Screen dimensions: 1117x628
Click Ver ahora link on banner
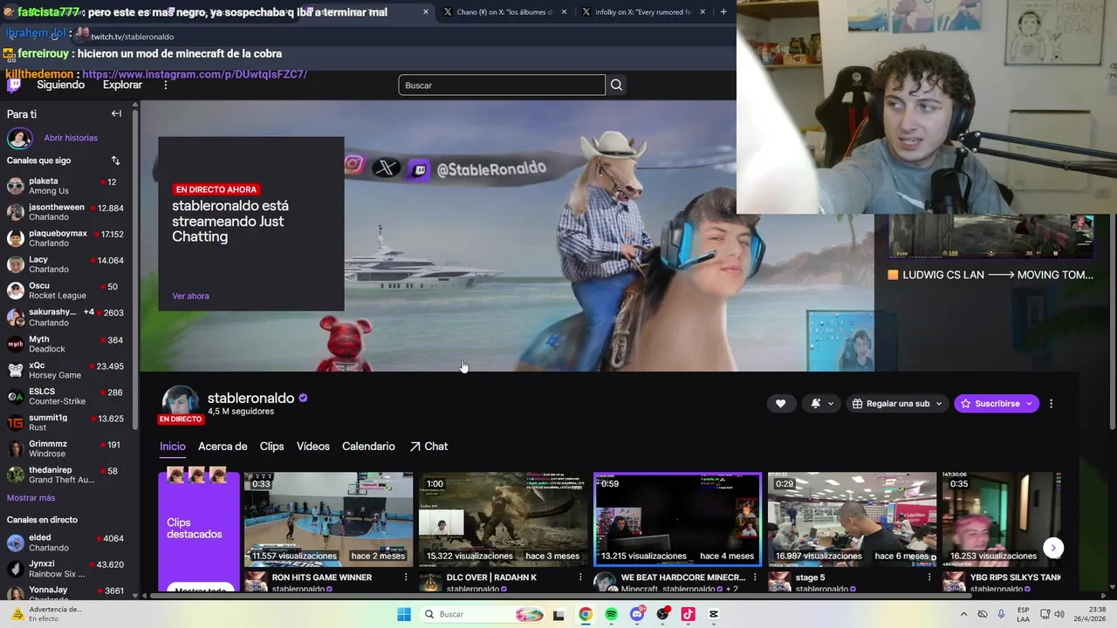point(190,296)
